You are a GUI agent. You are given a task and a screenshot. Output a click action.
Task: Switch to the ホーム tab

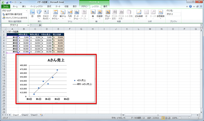pyautogui.click(x=15, y=6)
